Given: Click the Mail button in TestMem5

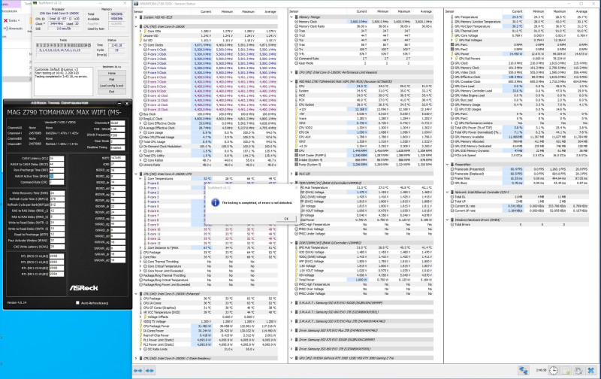Looking at the screenshot, I should coord(111,80).
